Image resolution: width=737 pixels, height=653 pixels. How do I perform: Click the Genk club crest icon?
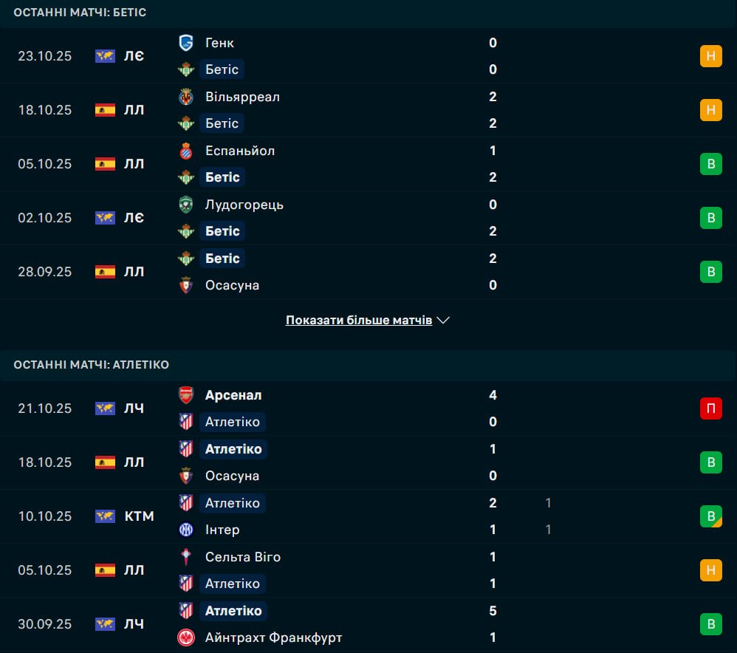point(186,43)
